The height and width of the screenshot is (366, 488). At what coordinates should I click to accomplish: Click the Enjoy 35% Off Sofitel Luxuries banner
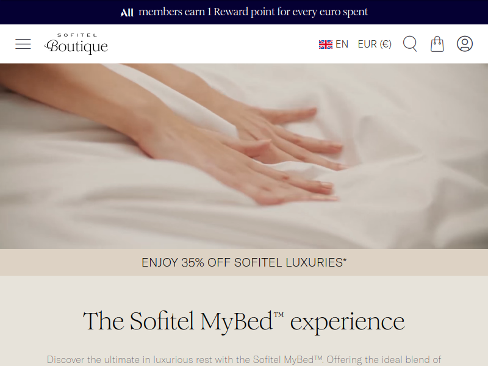click(244, 262)
